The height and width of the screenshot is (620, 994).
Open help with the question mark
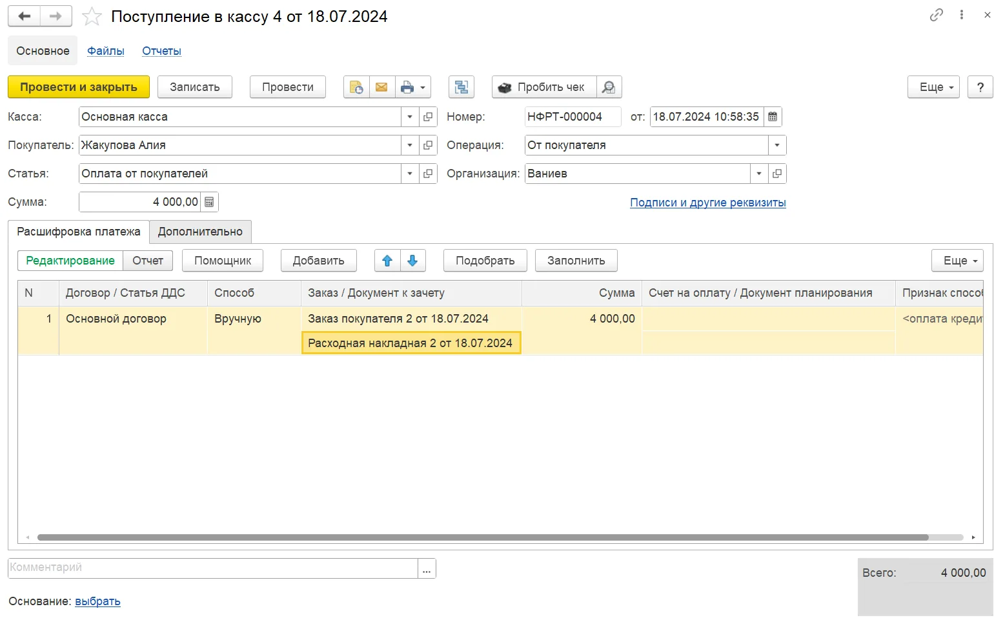[x=980, y=87]
